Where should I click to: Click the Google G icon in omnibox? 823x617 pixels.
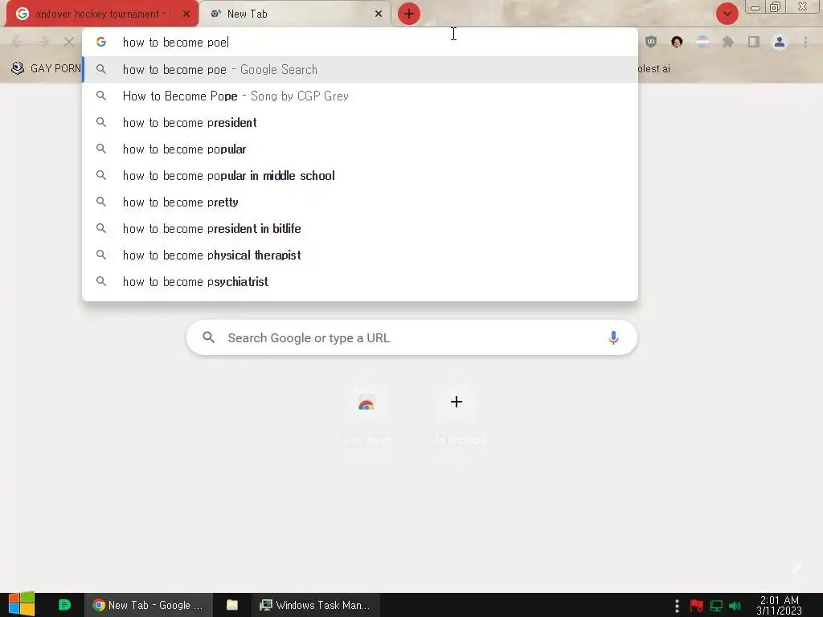101,42
